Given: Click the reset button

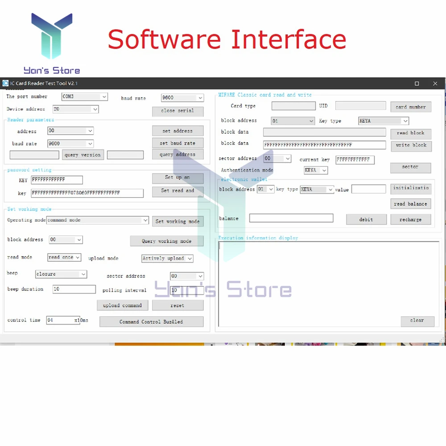Looking at the screenshot, I should coord(178,306).
